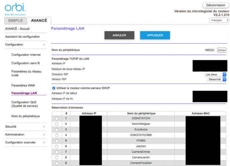Open Assistant de configuration
Screen dimensions: 230x166
(x=22, y=37)
